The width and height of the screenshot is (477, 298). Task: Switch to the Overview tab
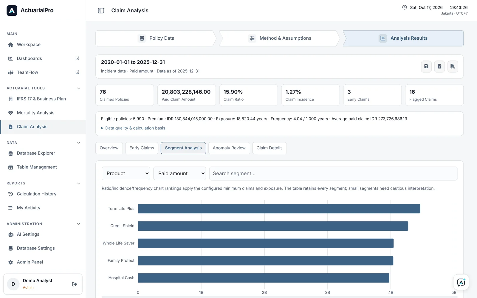coord(109,148)
